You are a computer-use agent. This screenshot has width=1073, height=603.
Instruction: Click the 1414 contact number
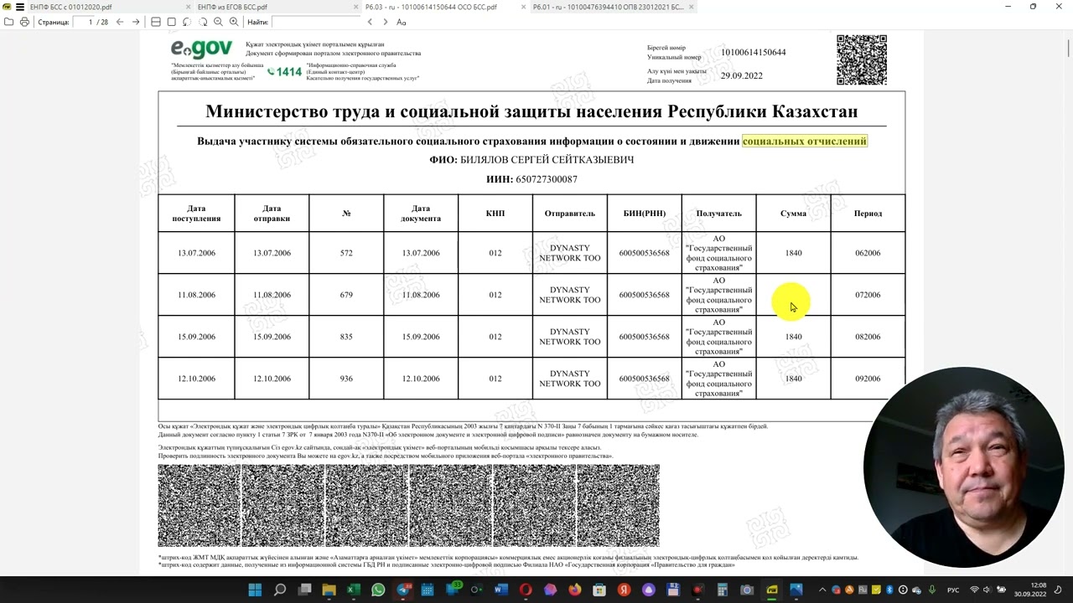point(285,72)
